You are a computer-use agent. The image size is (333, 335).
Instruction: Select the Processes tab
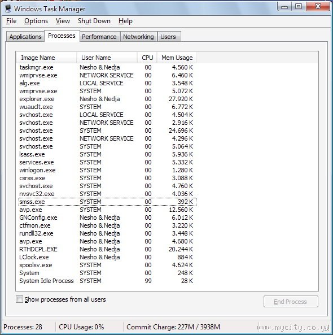[x=62, y=36]
